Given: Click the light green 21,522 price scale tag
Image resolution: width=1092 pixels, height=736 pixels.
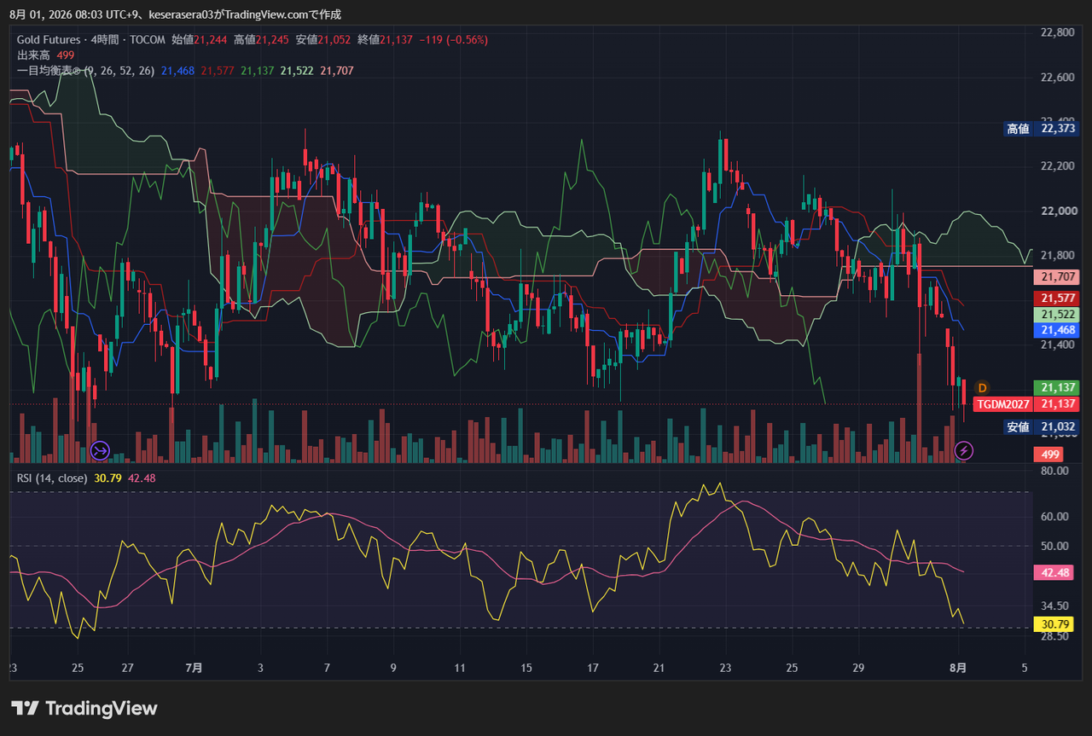Looking at the screenshot, I should click(1056, 314).
